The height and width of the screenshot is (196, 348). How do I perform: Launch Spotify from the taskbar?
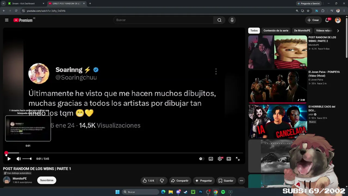click(223, 192)
